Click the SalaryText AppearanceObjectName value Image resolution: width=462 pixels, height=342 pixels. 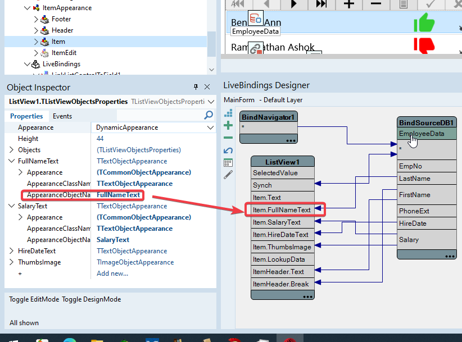113,240
